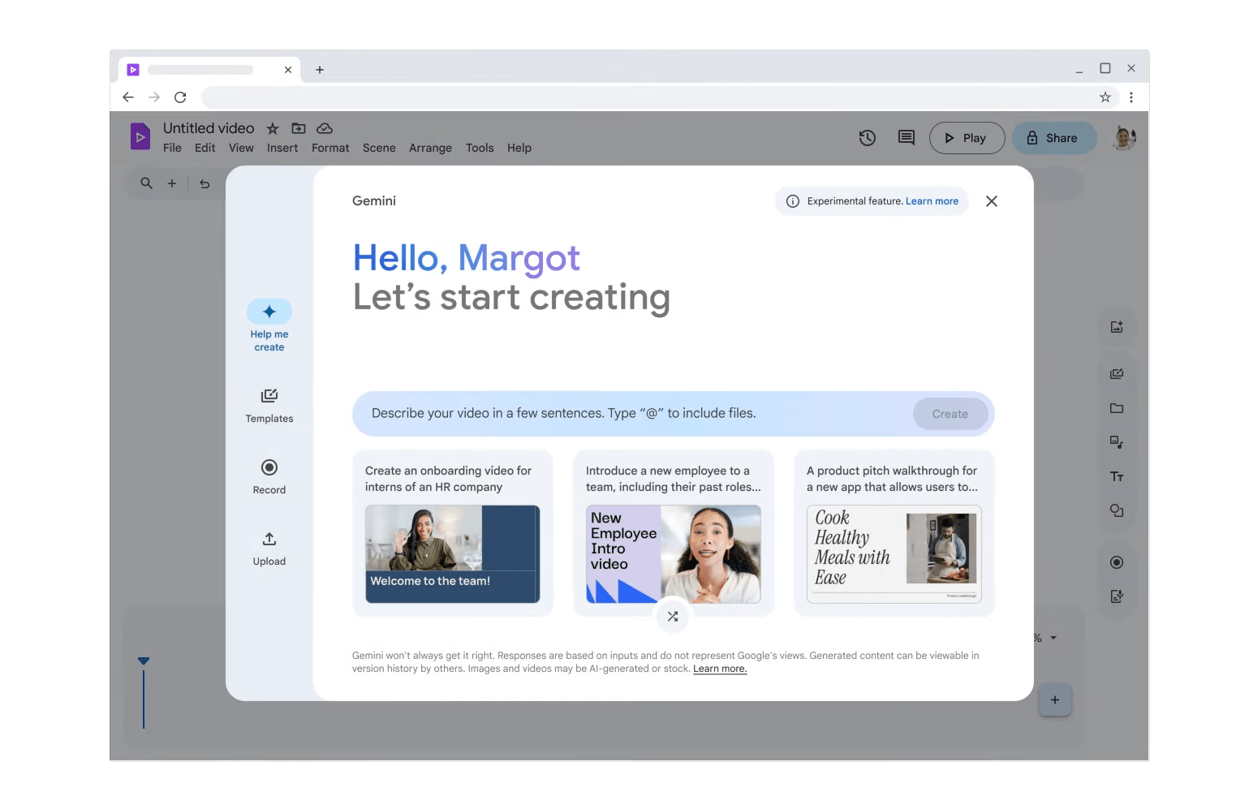This screenshot has height=792, width=1249.
Task: Open version history clock icon
Action: 868,138
